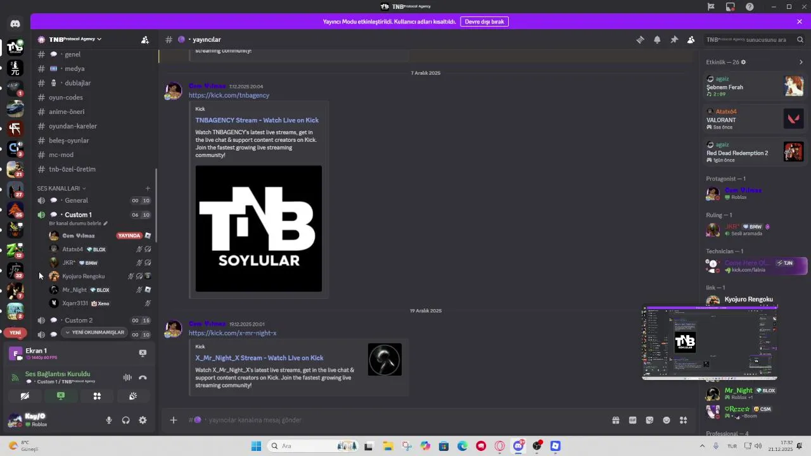Image resolution: width=811 pixels, height=456 pixels.
Task: Open the GIF picker
Action: pos(632,420)
